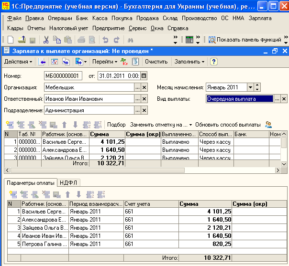Click the help question mark icon
This screenshot has width=289, height=266.
tap(213, 62)
